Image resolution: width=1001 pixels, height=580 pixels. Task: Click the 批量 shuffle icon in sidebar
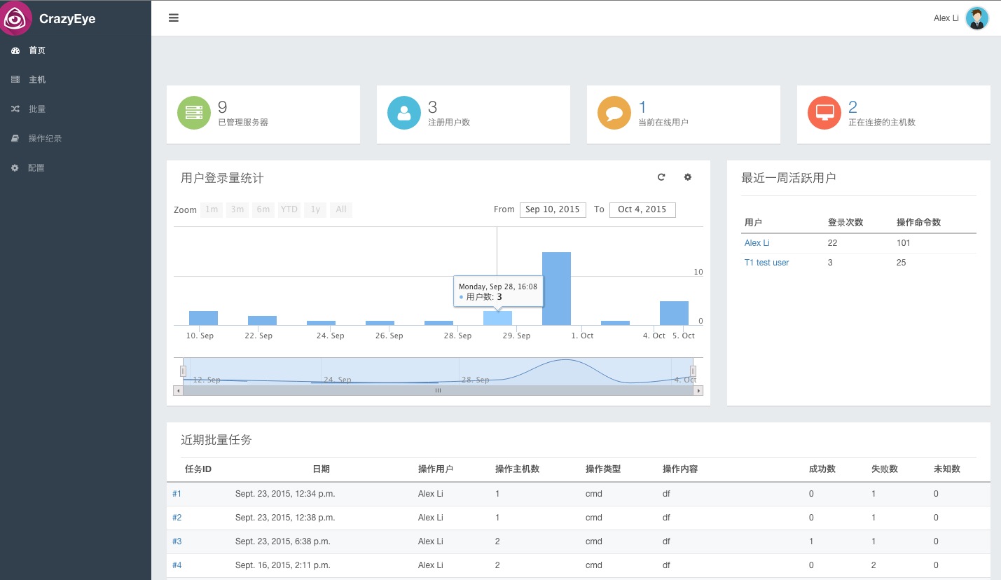(15, 109)
